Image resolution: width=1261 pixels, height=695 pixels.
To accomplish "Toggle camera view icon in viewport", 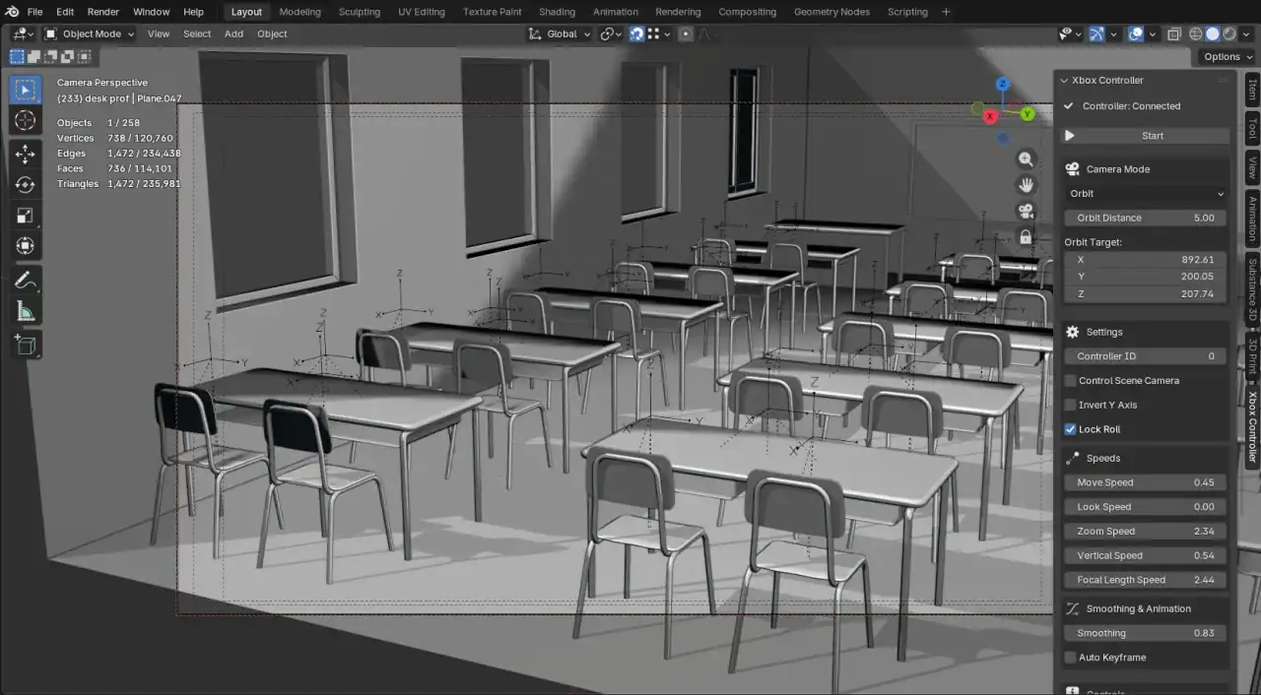I will 1026,211.
